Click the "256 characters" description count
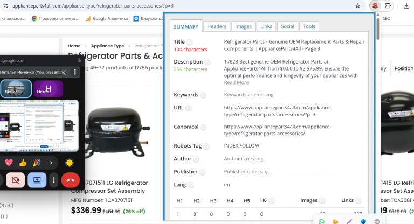This screenshot has width=414, height=224. pyautogui.click(x=190, y=69)
